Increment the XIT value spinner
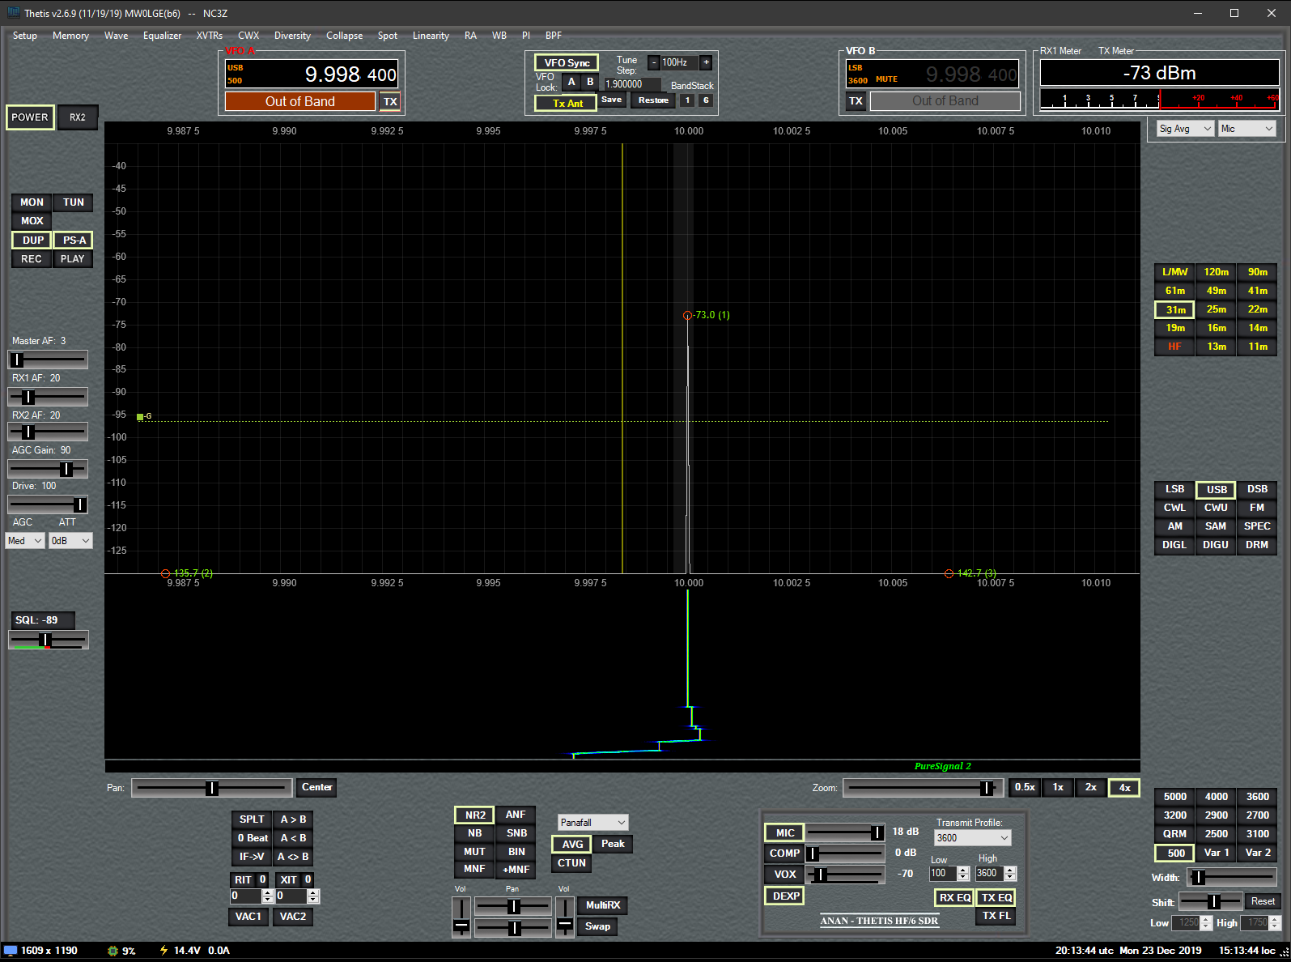Viewport: 1291px width, 962px height. (313, 893)
